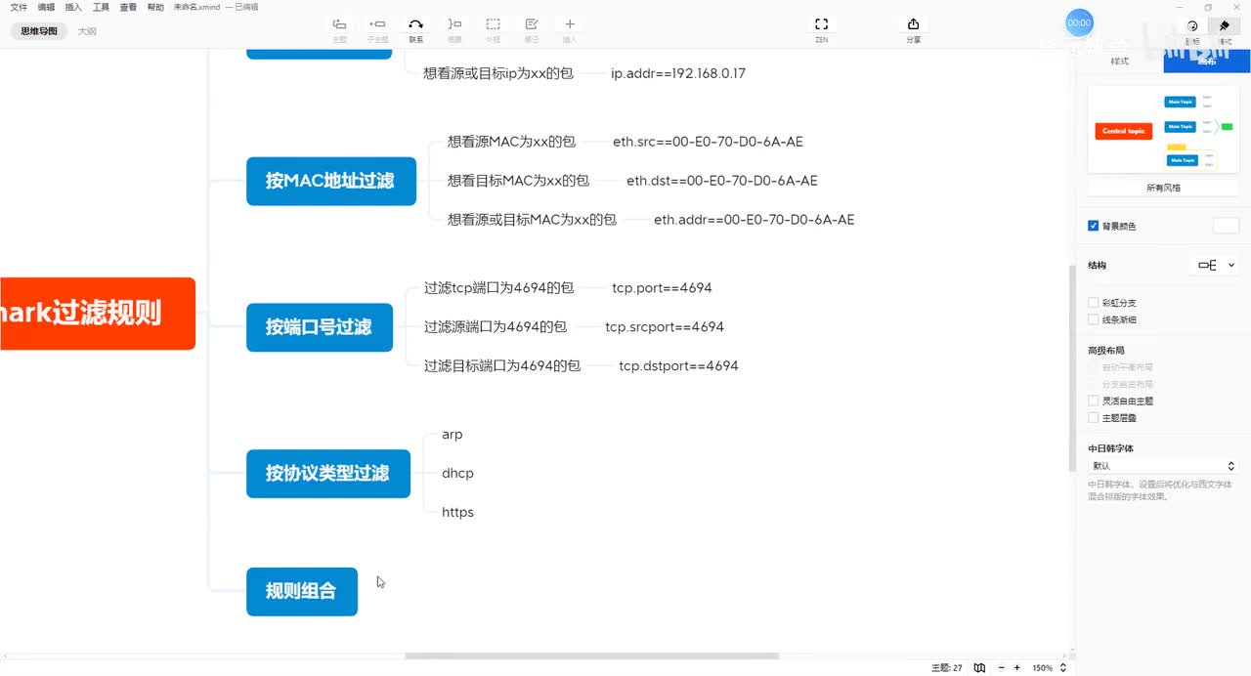Image resolution: width=1251 pixels, height=676 pixels.
Task: Open the 格式 (format) brush panel icon
Action: [1224, 27]
